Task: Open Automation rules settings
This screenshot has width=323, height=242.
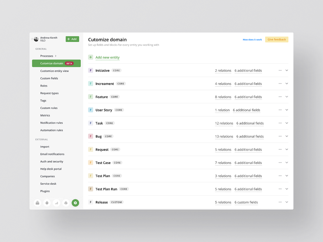Action: click(x=51, y=130)
